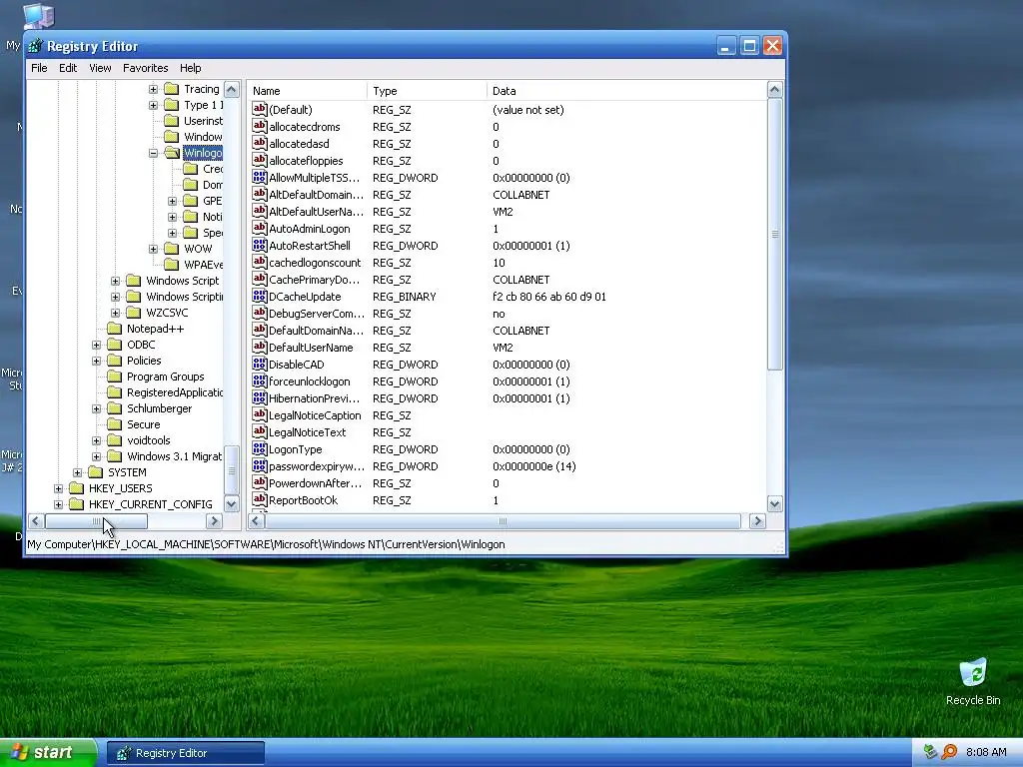Viewport: 1023px width, 767px height.
Task: Sort values by the Data column header
Action: tap(626, 91)
